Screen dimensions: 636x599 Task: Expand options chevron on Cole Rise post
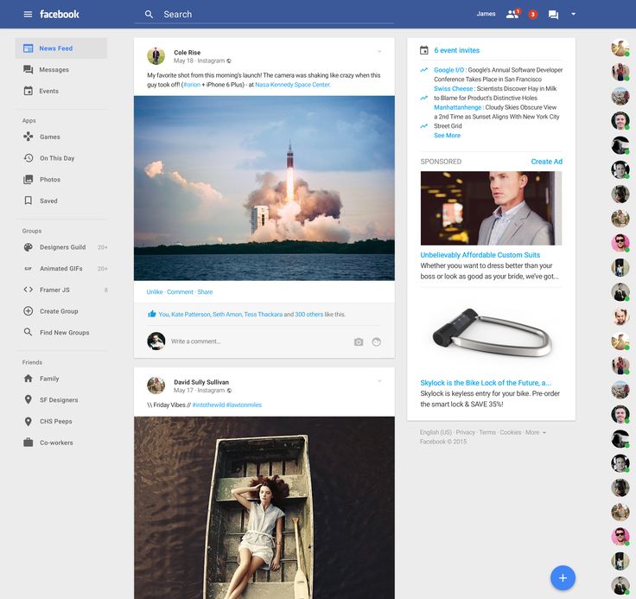coord(379,52)
